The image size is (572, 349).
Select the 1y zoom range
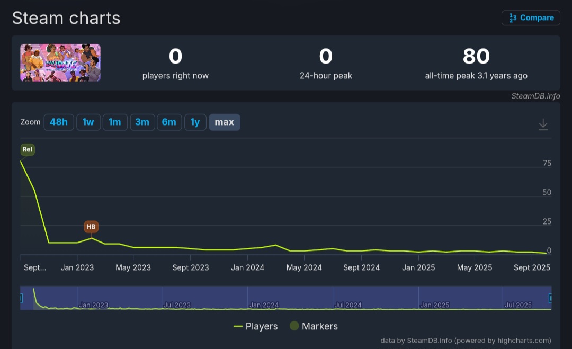tap(195, 122)
